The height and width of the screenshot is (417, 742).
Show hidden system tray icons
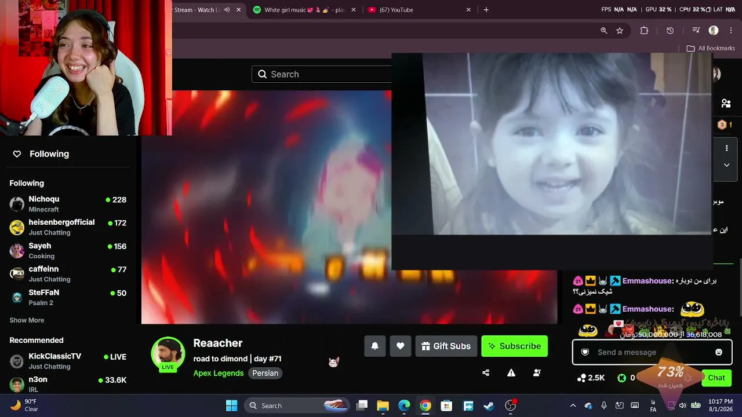tap(573, 405)
